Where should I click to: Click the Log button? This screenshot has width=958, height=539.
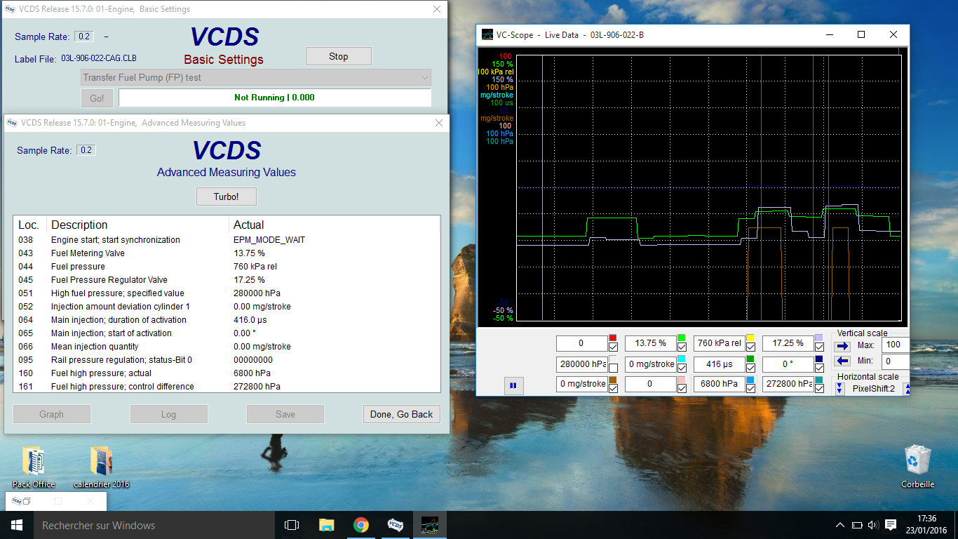[x=168, y=414]
